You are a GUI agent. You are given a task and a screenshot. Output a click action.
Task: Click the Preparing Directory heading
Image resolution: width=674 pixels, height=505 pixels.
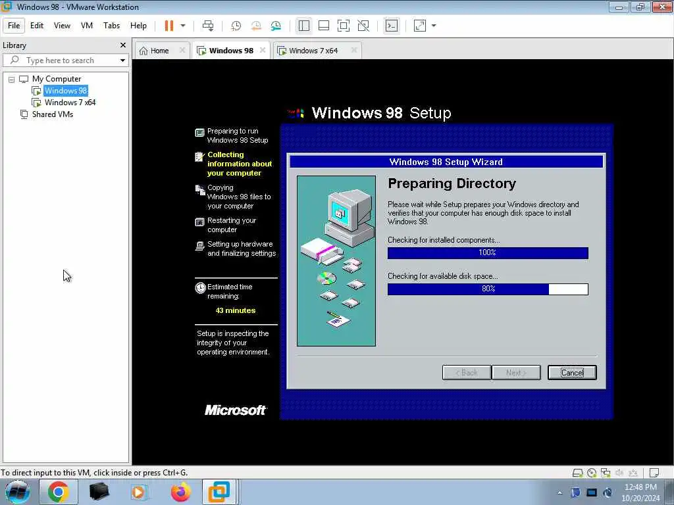pyautogui.click(x=452, y=184)
